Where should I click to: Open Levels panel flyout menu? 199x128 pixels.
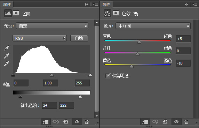[x=95, y=5]
